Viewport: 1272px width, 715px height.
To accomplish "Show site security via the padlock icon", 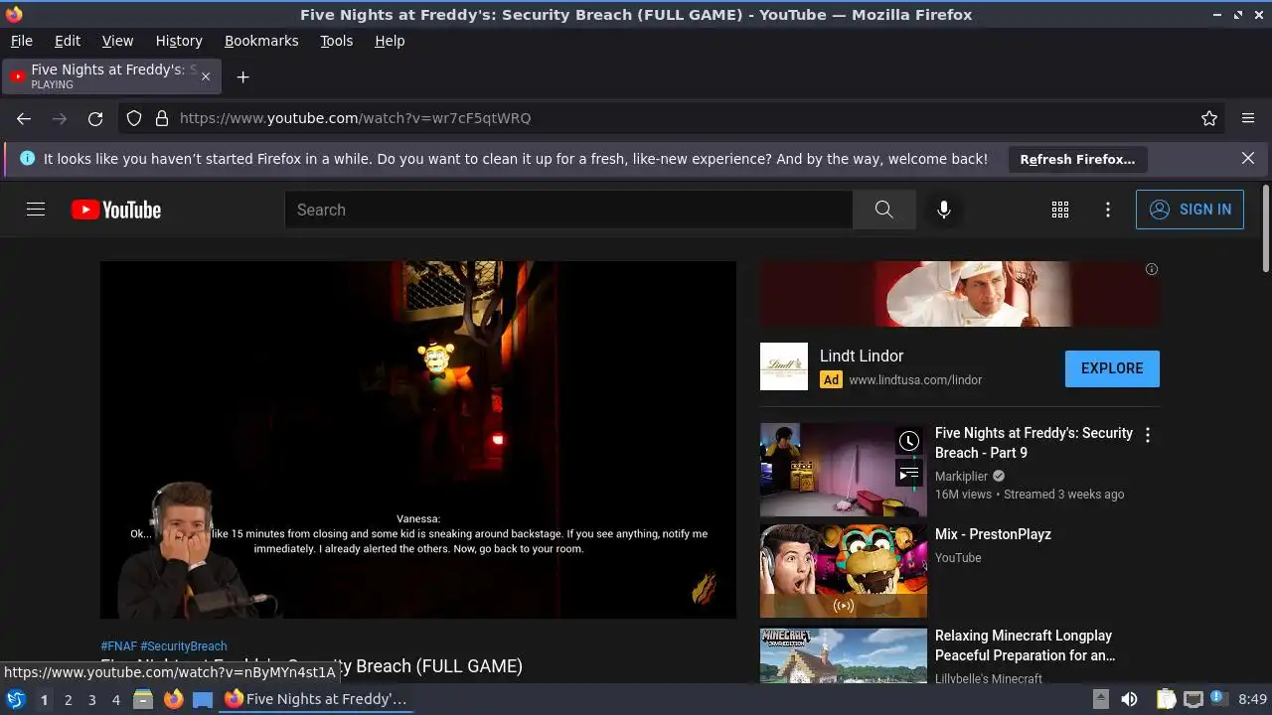I will click(162, 118).
